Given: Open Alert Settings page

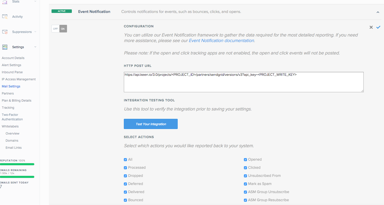Looking at the screenshot, I should 11,65.
